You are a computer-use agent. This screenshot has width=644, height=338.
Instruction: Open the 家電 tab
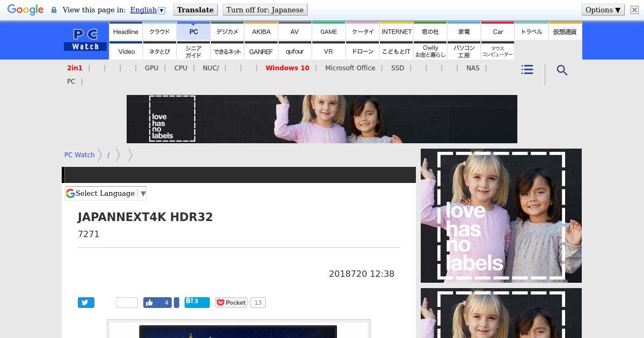coord(464,31)
